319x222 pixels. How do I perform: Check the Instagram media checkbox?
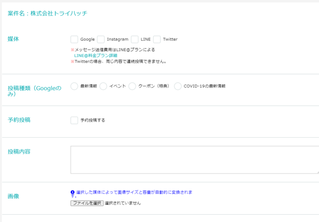tap(101, 39)
